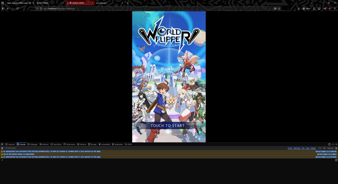Toggle the XHR console filter
Screen dimensions: 338x184
click(x=324, y=148)
